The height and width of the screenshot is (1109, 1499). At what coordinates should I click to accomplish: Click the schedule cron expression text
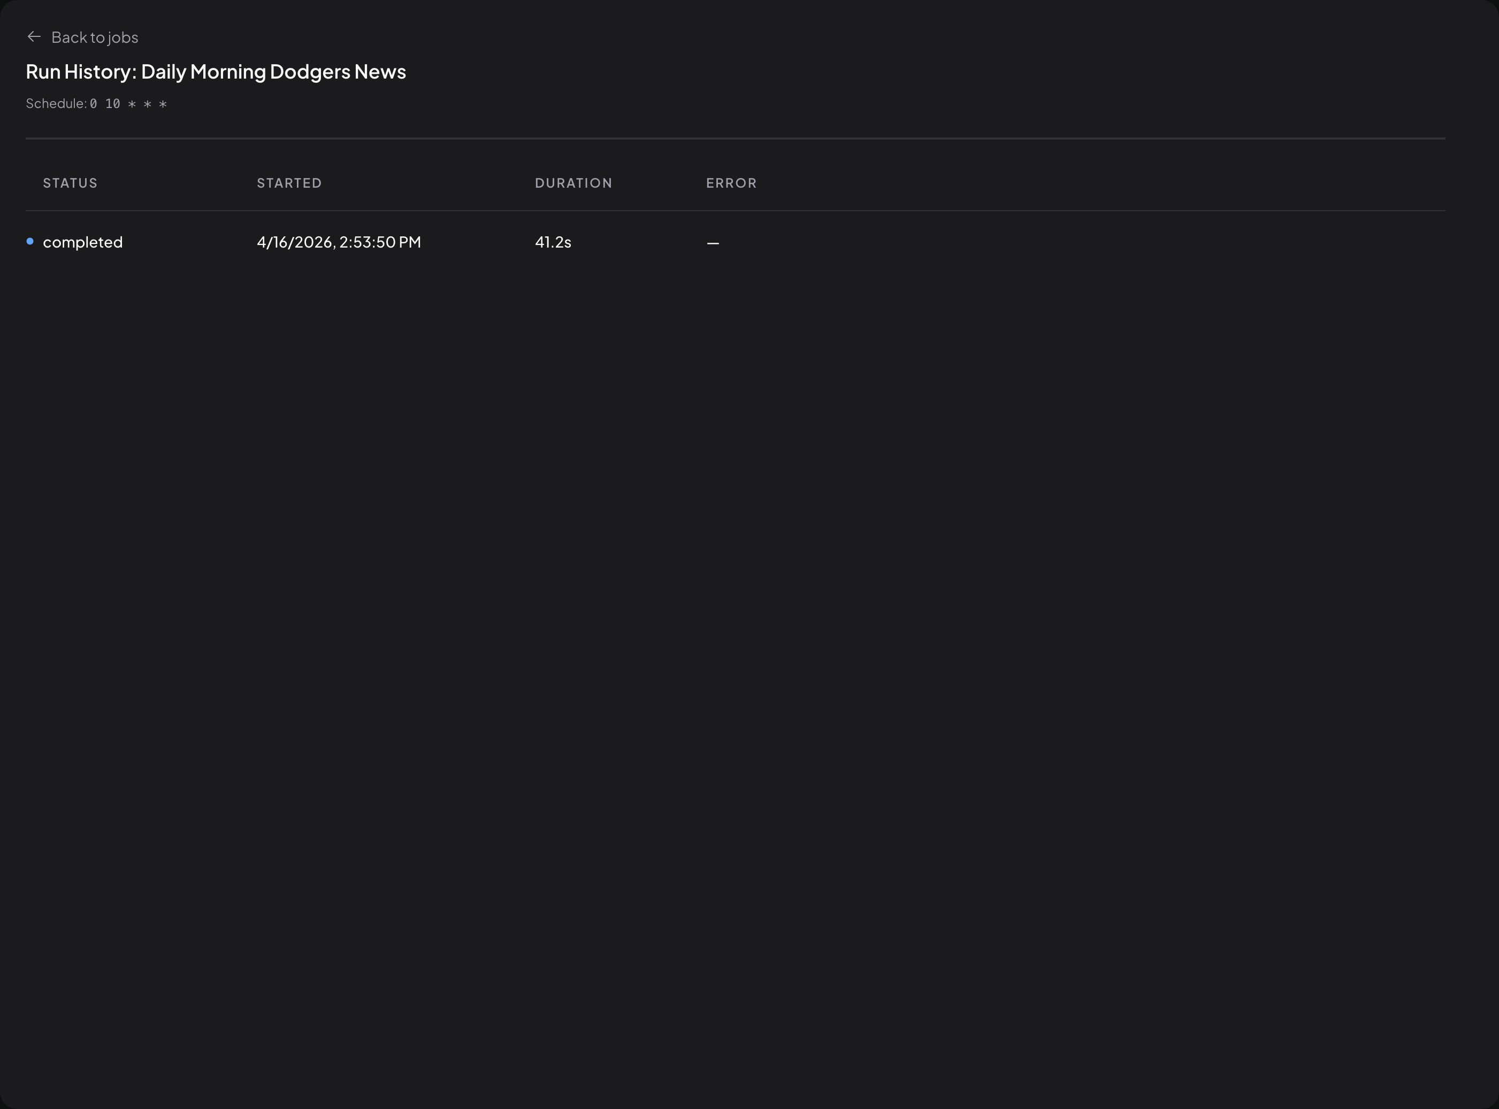(128, 103)
